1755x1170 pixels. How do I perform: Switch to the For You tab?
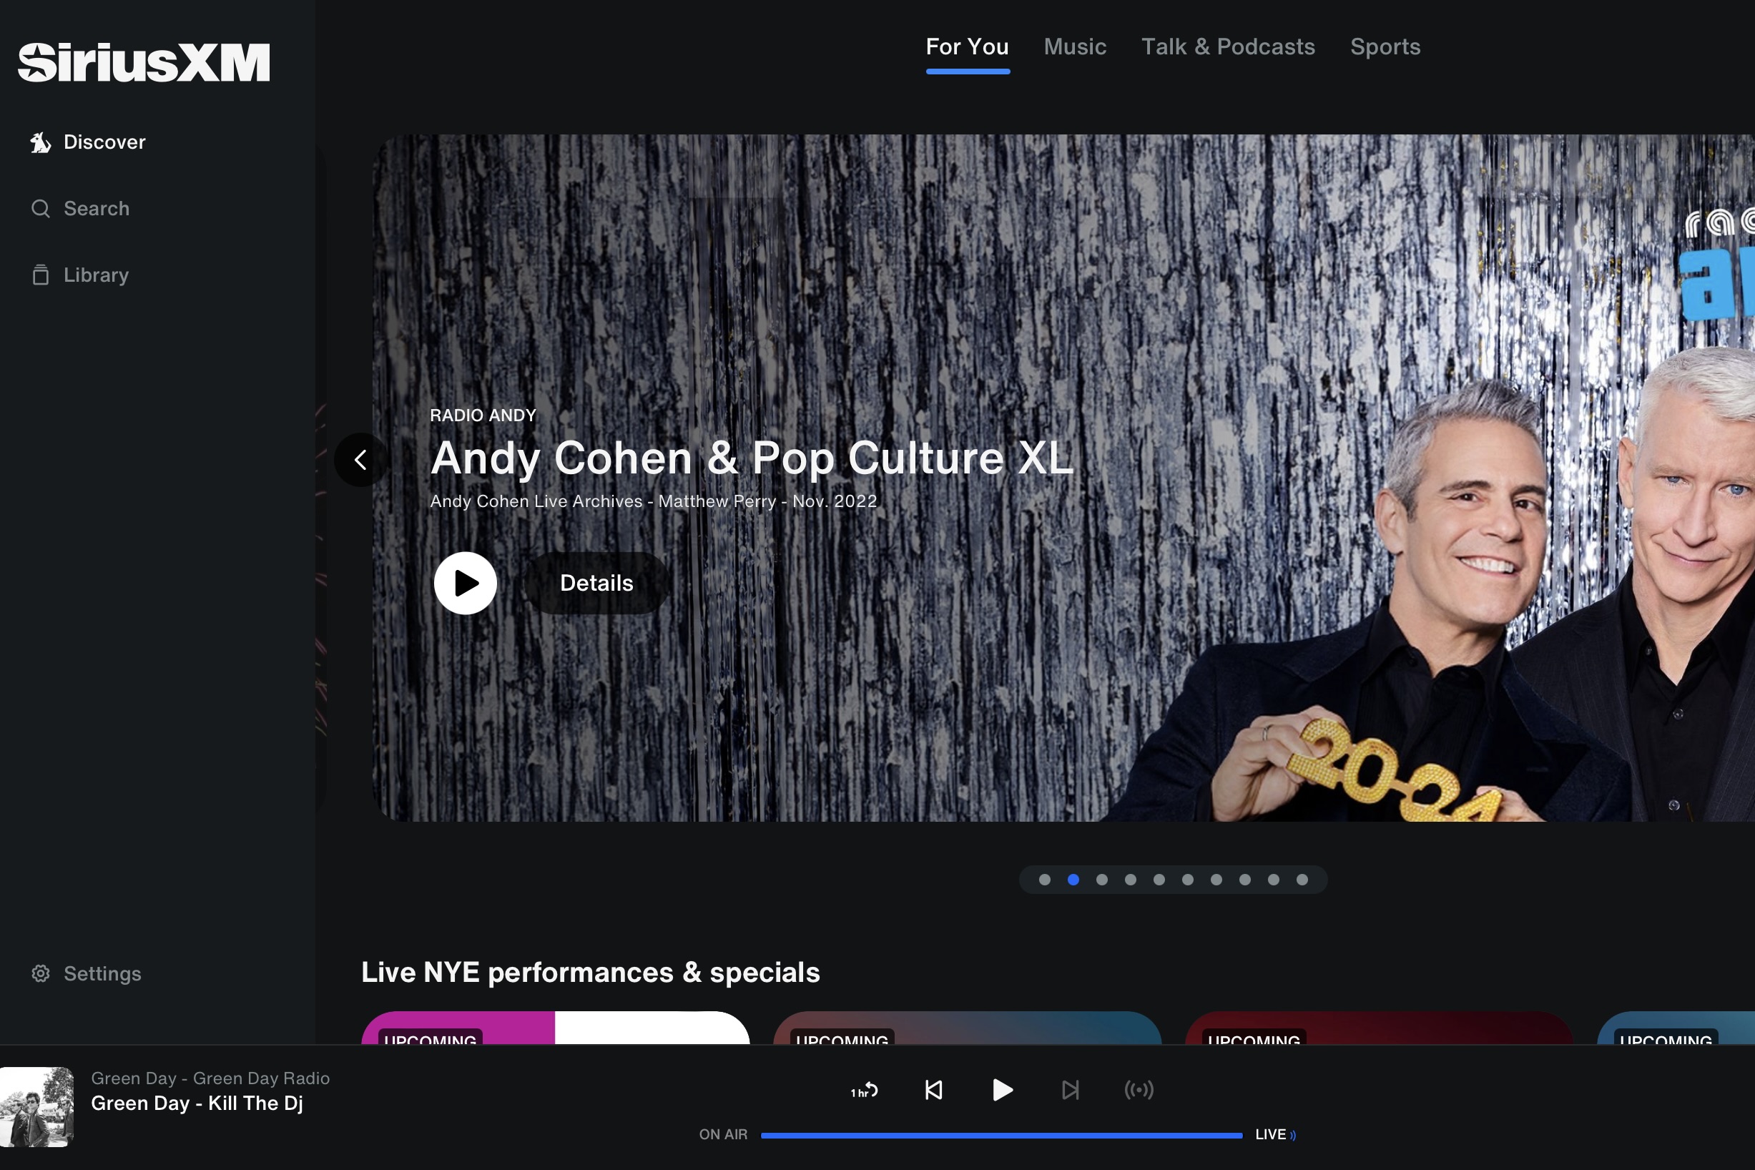[x=968, y=47]
